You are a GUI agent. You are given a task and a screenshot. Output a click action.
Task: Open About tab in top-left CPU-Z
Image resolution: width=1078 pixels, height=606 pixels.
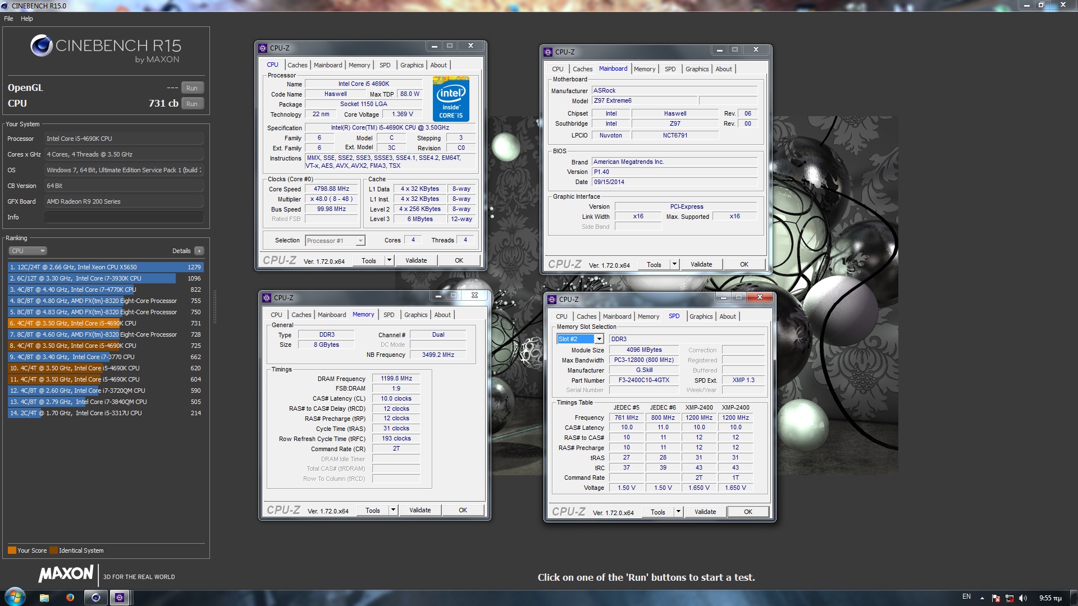pyautogui.click(x=438, y=65)
